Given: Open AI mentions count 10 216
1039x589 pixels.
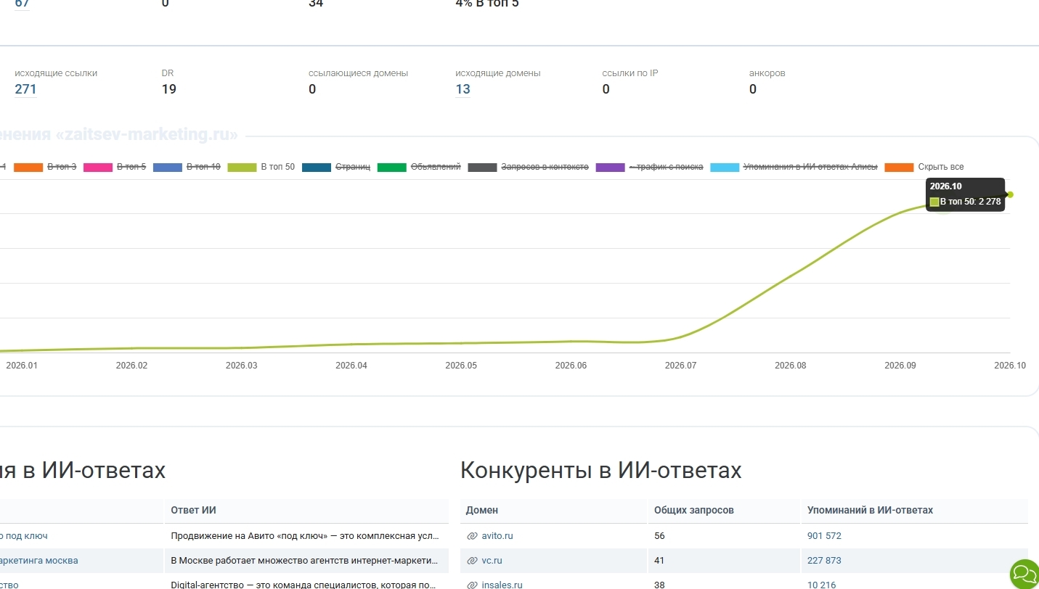Looking at the screenshot, I should [821, 585].
